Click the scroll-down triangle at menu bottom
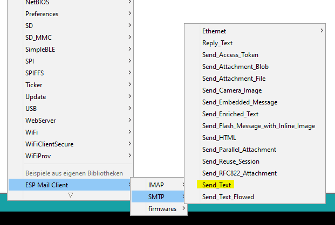Viewport: 335px width, 225px height. coord(70,195)
